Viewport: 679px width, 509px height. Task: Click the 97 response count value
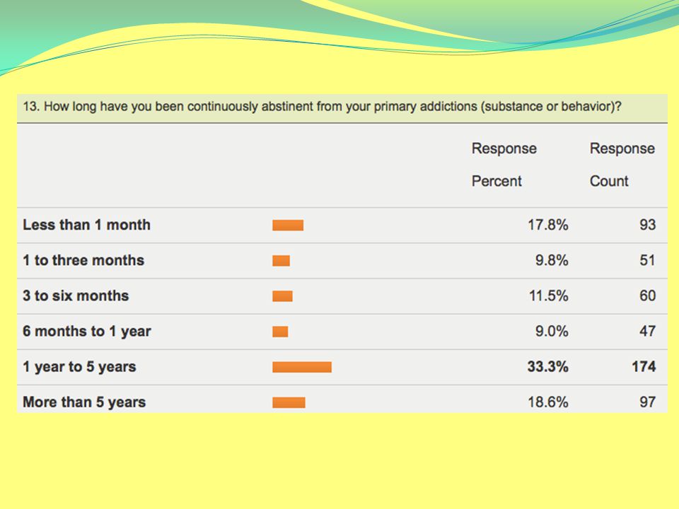click(x=648, y=402)
